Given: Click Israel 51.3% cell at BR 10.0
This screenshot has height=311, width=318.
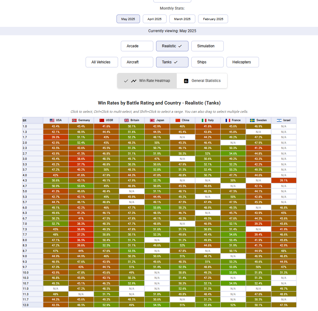Looking at the screenshot, I should tap(284, 272).
